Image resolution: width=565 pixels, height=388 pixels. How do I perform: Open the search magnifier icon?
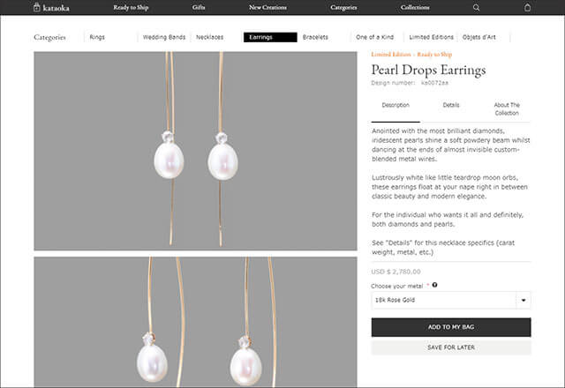[x=477, y=8]
